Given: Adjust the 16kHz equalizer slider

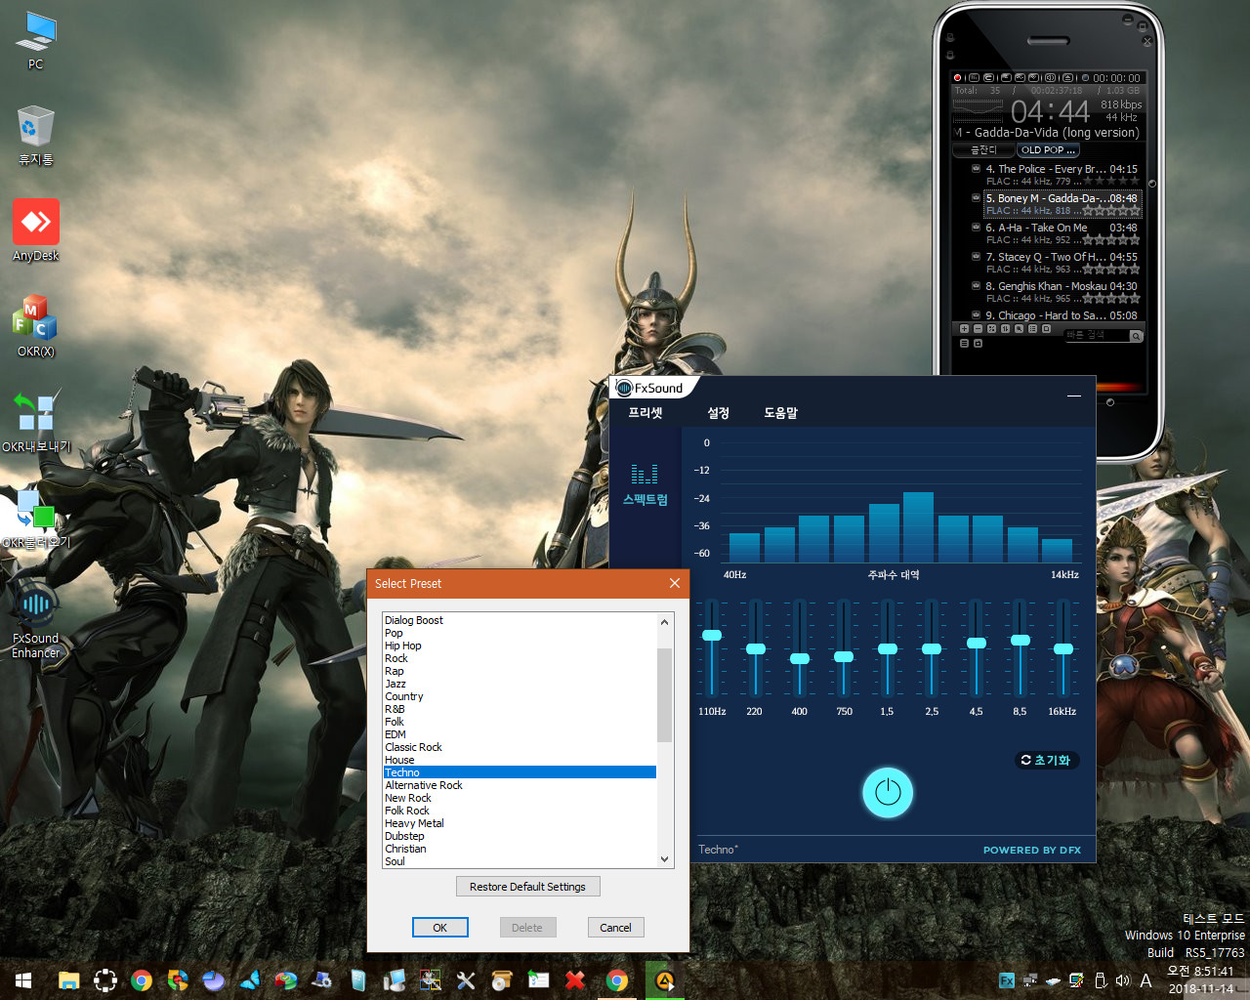Looking at the screenshot, I should click(1063, 648).
